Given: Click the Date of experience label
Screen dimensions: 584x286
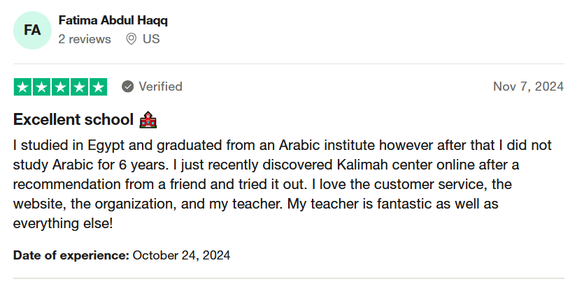Looking at the screenshot, I should (71, 255).
